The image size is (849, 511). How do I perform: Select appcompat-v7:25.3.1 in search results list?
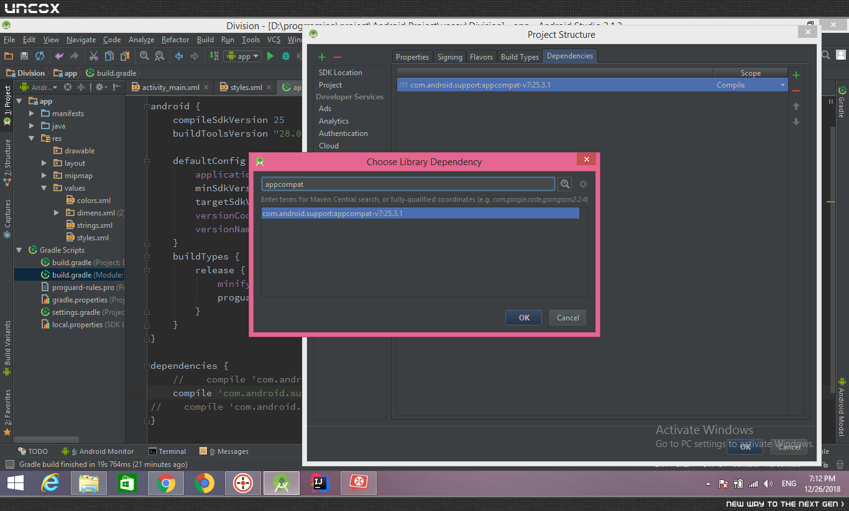(420, 214)
